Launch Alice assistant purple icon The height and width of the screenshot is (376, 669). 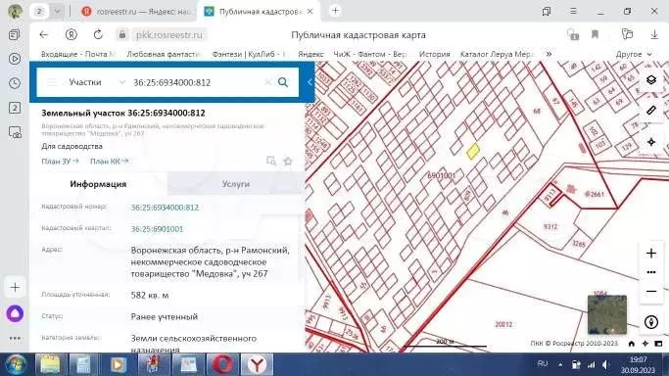tap(15, 314)
